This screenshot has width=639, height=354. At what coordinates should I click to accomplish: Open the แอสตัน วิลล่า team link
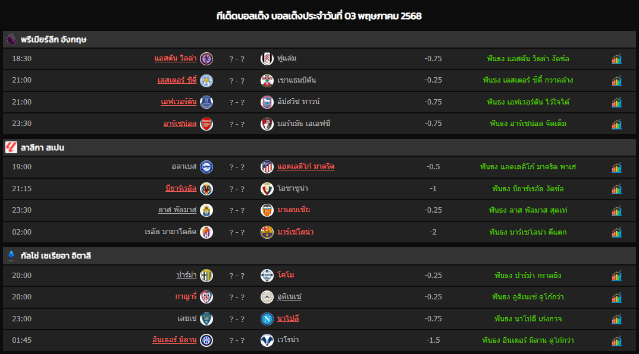pyautogui.click(x=176, y=58)
